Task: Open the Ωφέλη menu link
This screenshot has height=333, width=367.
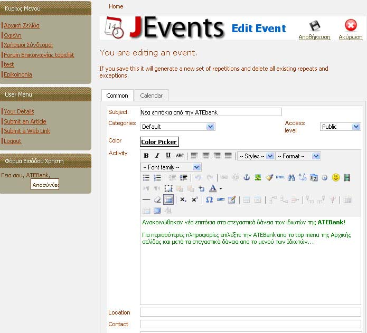Action: [x=13, y=35]
